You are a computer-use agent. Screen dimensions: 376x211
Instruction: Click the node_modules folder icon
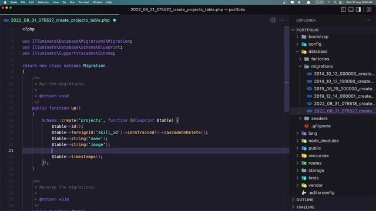[x=304, y=141]
